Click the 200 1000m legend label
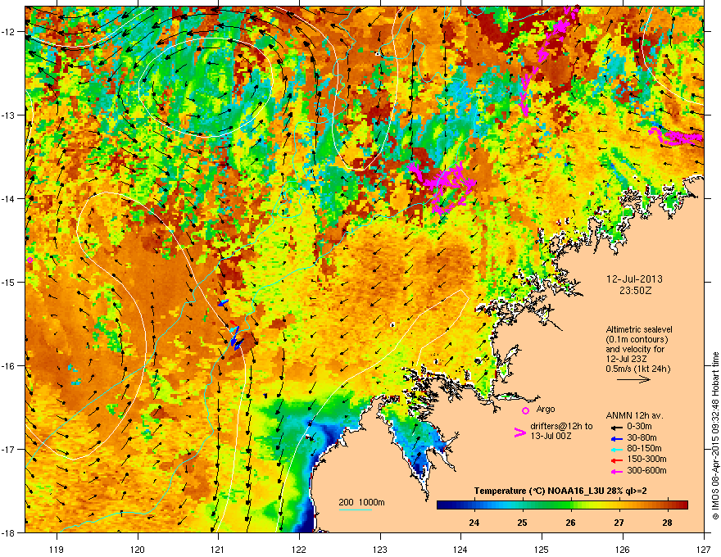721x557 pixels. tap(361, 502)
